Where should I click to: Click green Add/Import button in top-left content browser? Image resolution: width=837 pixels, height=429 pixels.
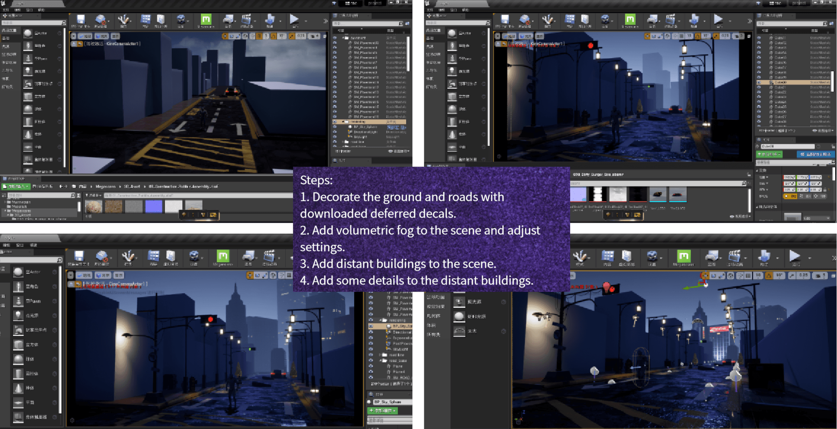click(16, 187)
